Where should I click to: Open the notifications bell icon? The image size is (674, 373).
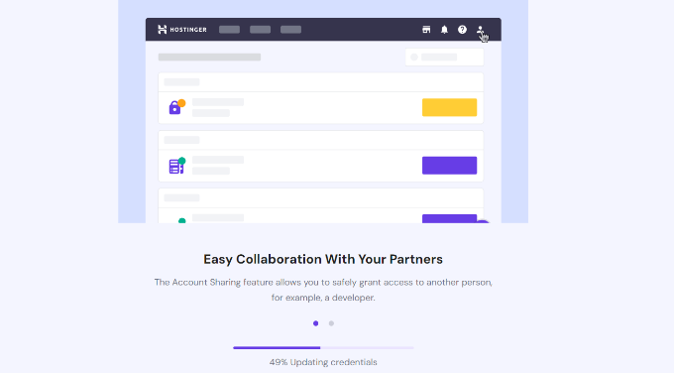point(444,29)
